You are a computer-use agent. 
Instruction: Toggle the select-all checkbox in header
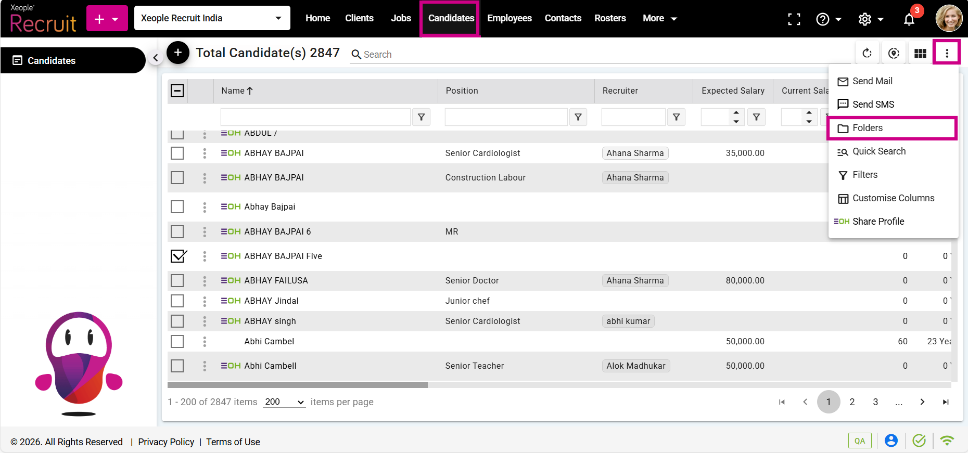pyautogui.click(x=177, y=91)
